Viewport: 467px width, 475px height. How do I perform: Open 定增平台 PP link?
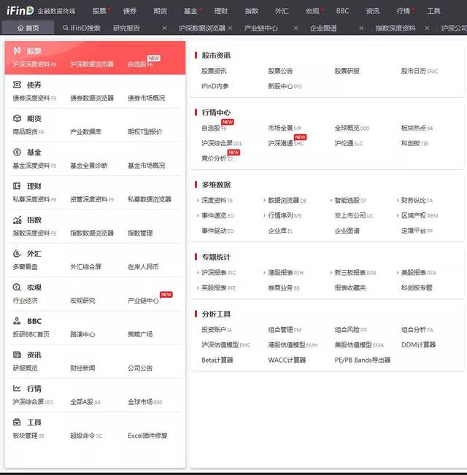[x=417, y=231]
